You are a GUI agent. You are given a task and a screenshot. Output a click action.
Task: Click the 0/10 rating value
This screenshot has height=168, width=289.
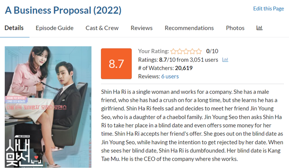click(x=212, y=51)
